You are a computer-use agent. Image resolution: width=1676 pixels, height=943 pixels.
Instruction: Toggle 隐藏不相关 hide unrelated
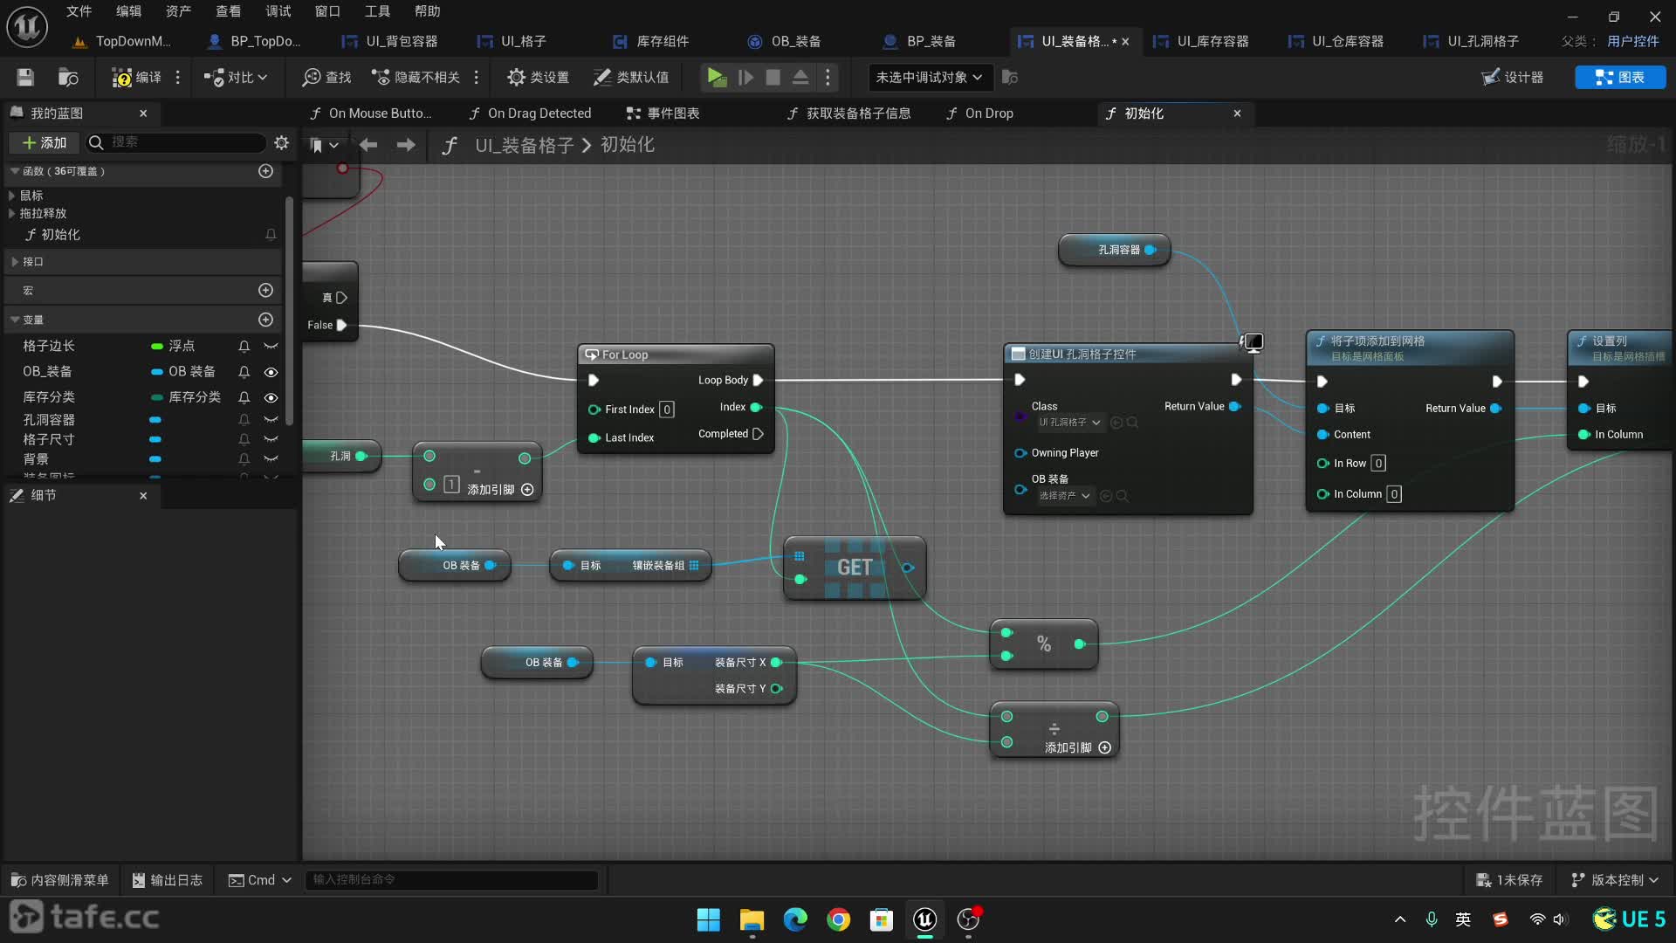click(x=416, y=77)
